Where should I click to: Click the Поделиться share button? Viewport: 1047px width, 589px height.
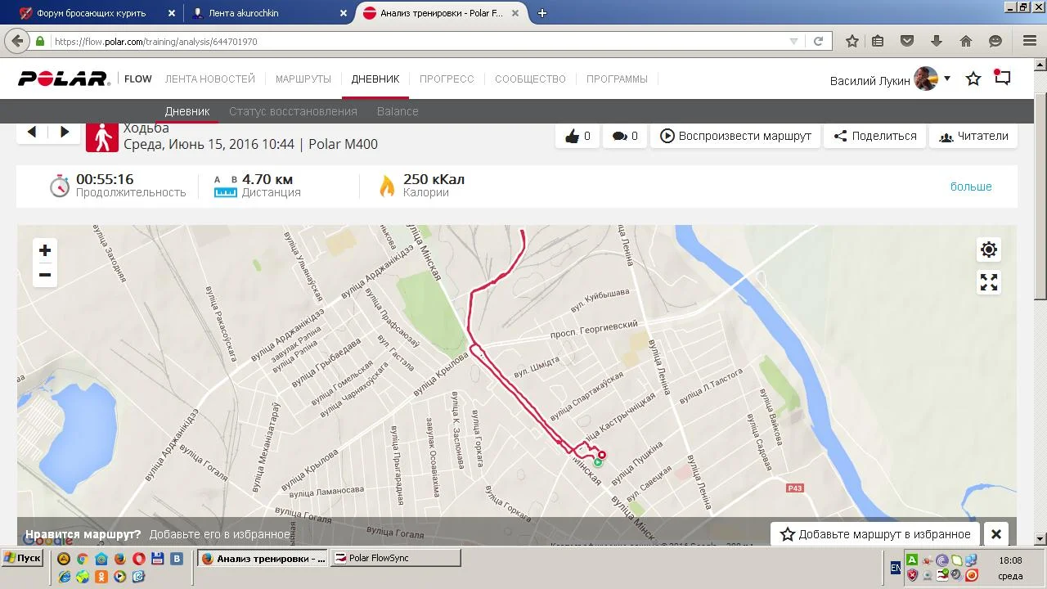875,136
